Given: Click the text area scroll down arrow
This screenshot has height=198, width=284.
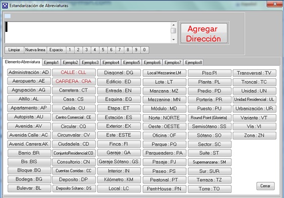Looking at the screenshot, I should coord(173,39).
